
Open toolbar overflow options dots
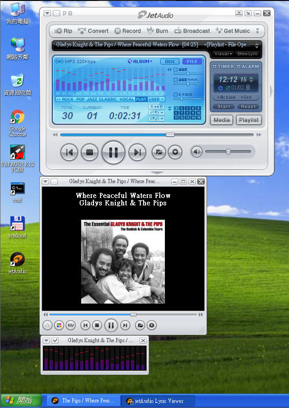pyautogui.click(x=258, y=31)
